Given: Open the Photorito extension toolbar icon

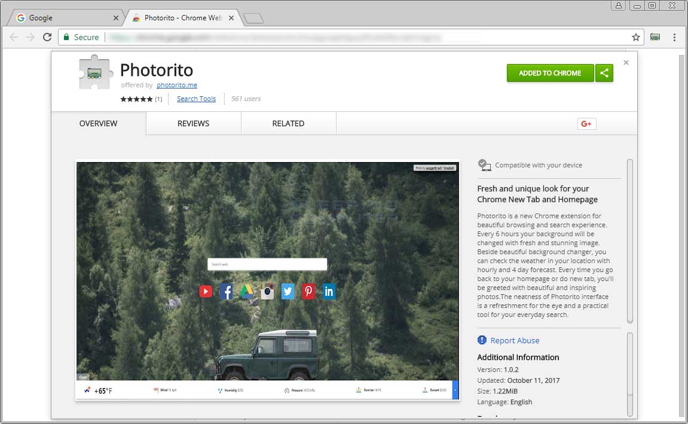Looking at the screenshot, I should tap(655, 37).
